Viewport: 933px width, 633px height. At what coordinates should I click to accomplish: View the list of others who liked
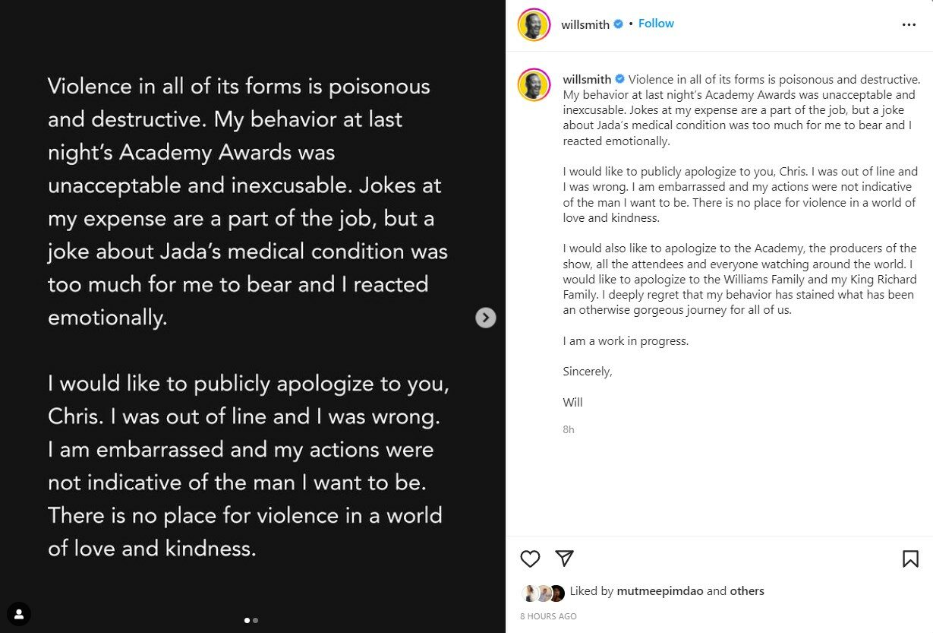(747, 590)
